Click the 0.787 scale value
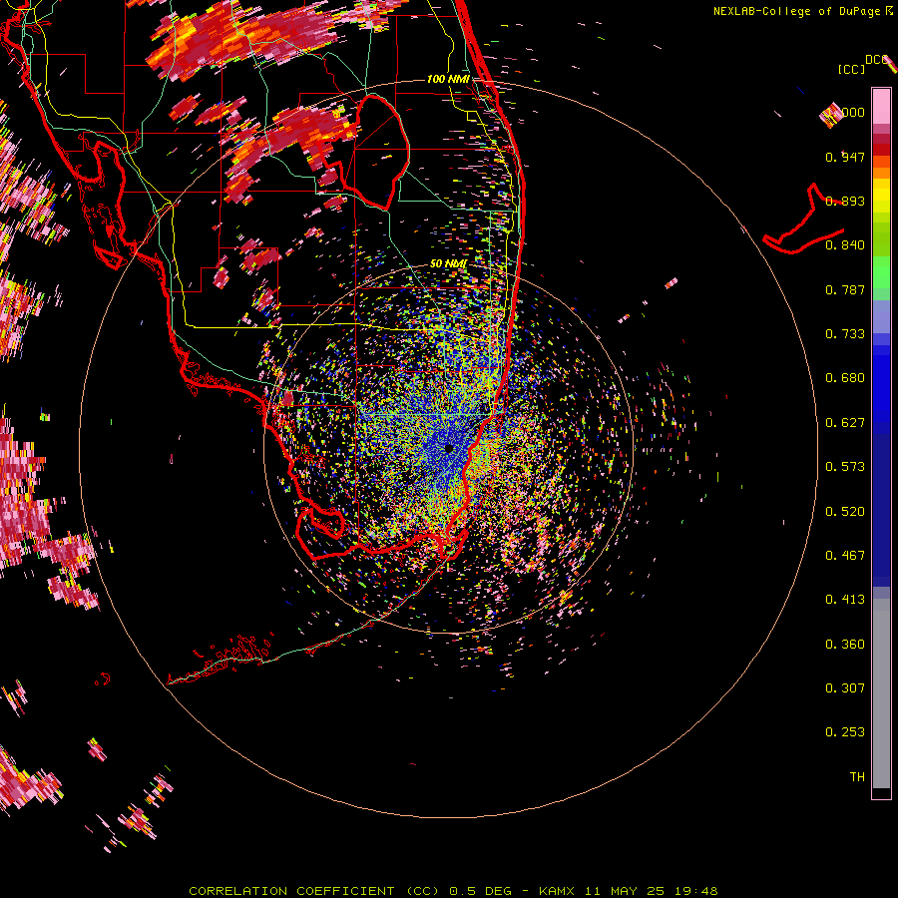This screenshot has height=898, width=898. click(845, 289)
